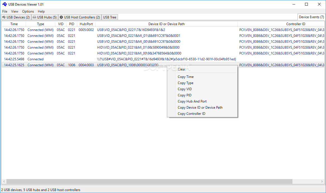Screen dimensions: 326x193
Task: Select Copy Device ID or Device Path
Action: pos(200,107)
